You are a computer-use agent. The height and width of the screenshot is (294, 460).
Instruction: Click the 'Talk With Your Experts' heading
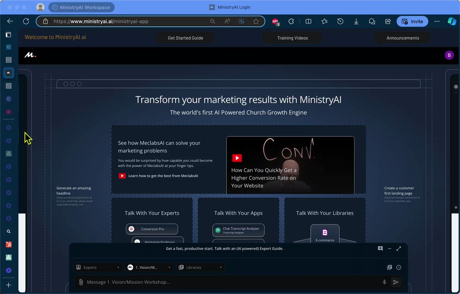[x=152, y=213]
